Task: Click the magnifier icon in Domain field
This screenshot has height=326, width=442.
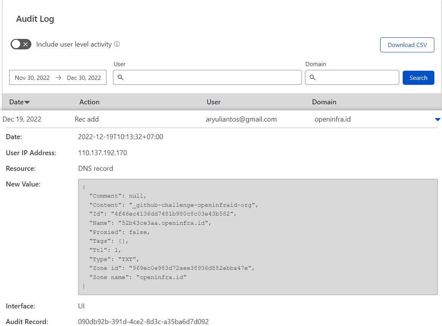Action: pyautogui.click(x=312, y=78)
